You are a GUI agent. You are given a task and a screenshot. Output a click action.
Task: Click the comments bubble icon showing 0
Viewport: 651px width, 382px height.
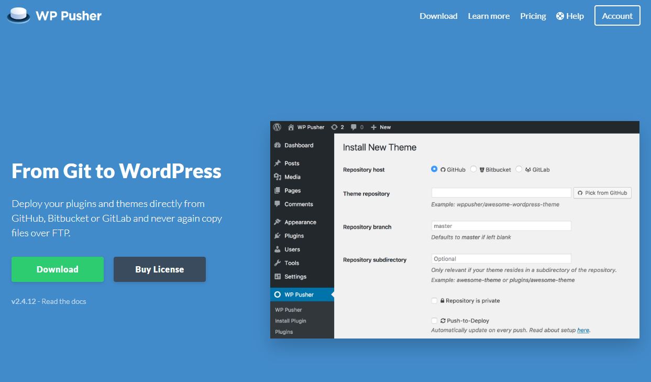(354, 127)
